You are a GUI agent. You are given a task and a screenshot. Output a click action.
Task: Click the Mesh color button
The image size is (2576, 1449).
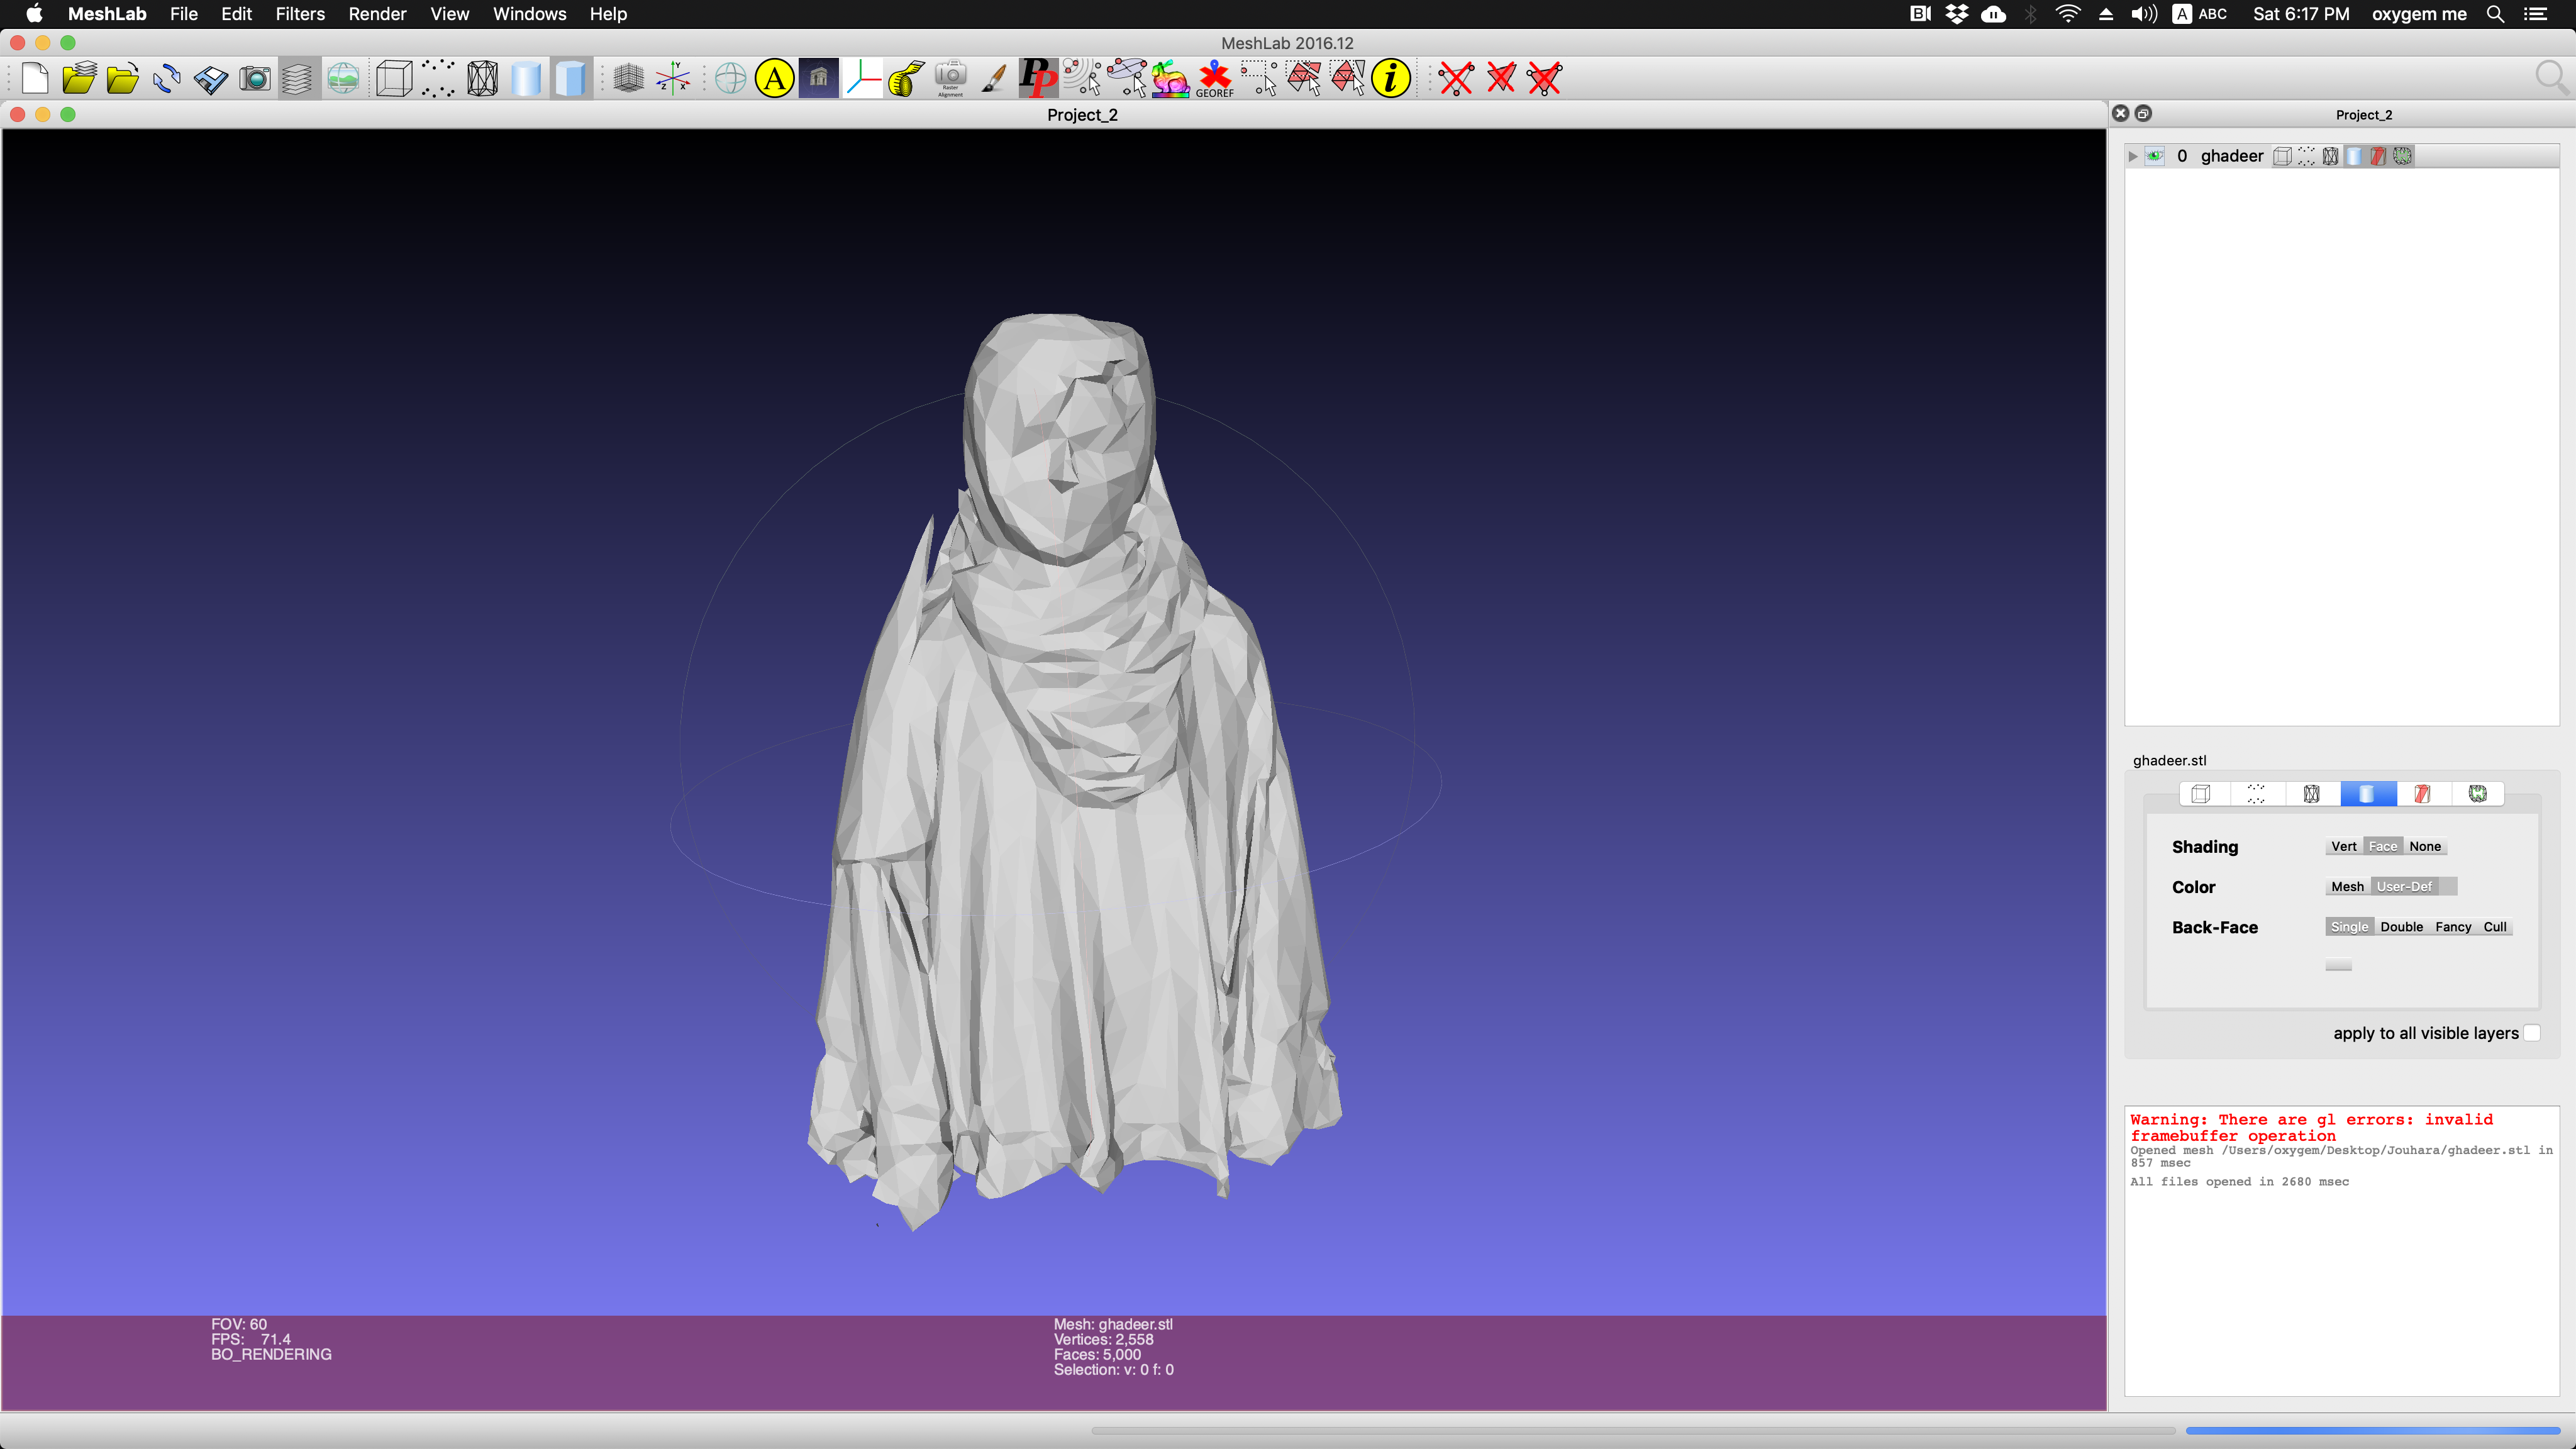pyautogui.click(x=2347, y=887)
